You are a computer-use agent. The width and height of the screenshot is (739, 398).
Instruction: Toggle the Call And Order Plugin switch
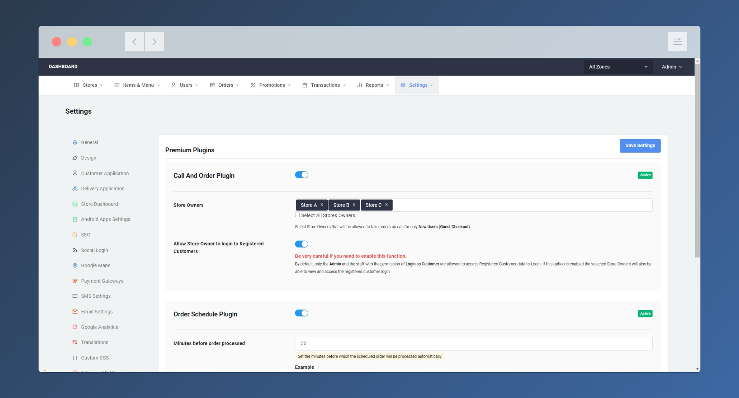pos(301,175)
